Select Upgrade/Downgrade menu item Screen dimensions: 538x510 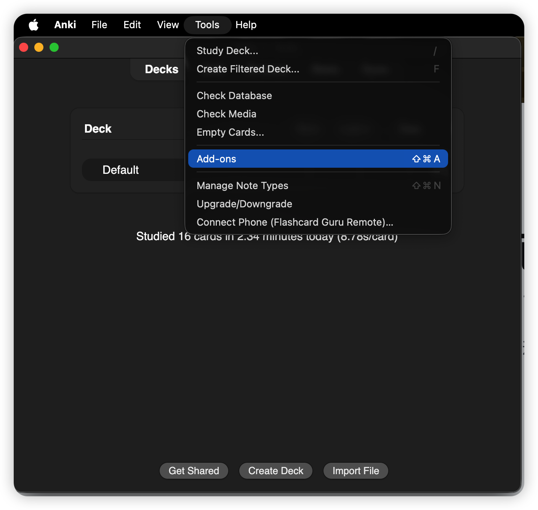pos(318,204)
